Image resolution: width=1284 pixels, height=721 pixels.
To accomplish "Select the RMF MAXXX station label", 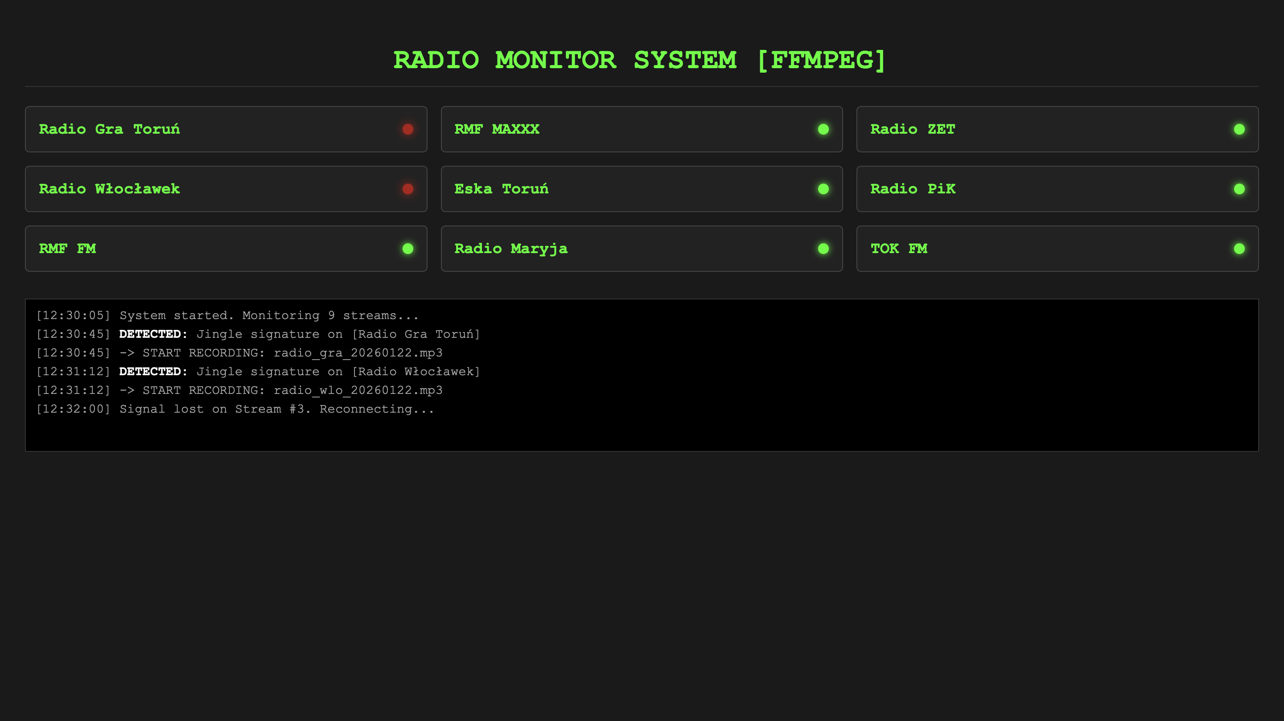I will pos(497,129).
